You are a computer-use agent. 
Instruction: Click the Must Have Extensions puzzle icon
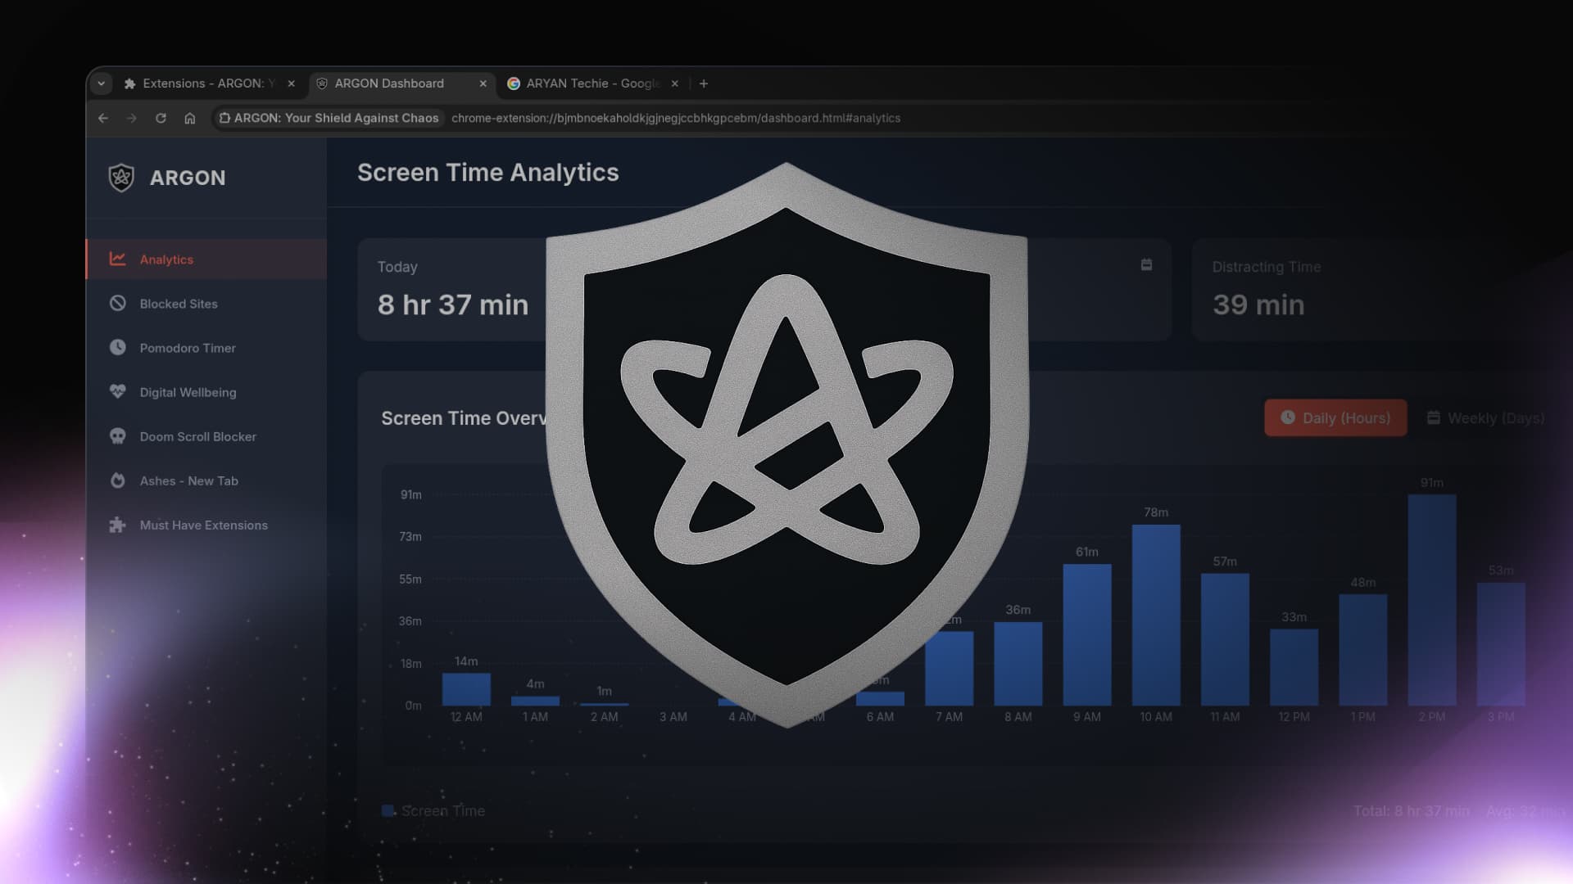(119, 525)
